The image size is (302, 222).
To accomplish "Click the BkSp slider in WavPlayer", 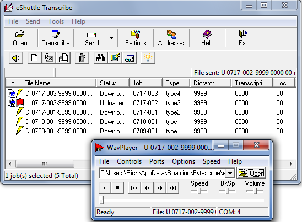I will click(227, 191).
